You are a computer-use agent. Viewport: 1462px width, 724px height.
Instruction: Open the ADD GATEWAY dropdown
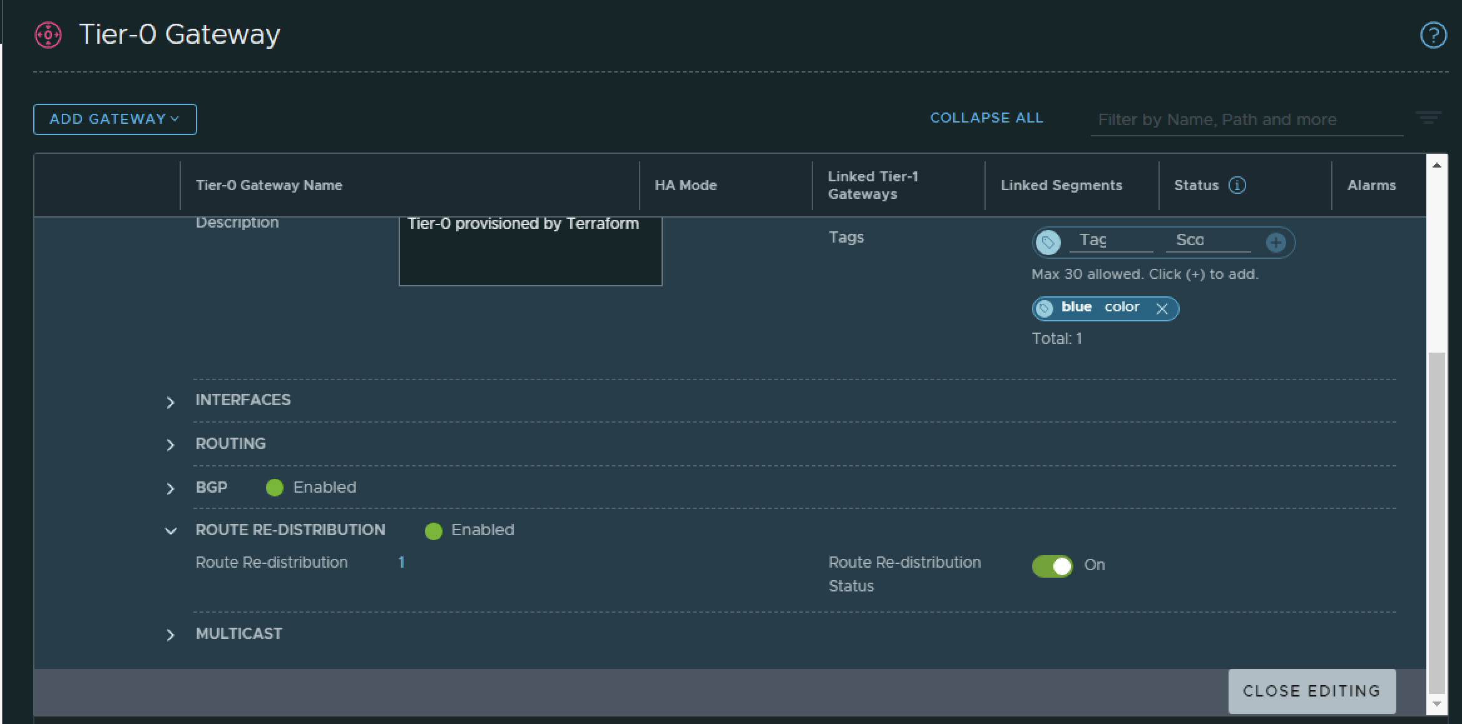(115, 119)
